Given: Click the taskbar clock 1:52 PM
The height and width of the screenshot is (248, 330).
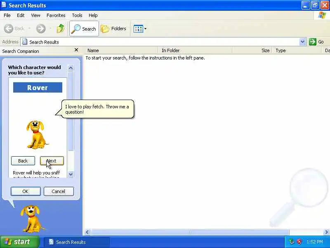Looking at the screenshot, I should (x=315, y=242).
